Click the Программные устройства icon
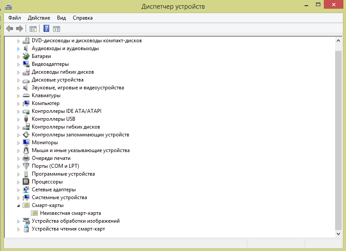The height and width of the screenshot is (251, 346). (x=26, y=174)
